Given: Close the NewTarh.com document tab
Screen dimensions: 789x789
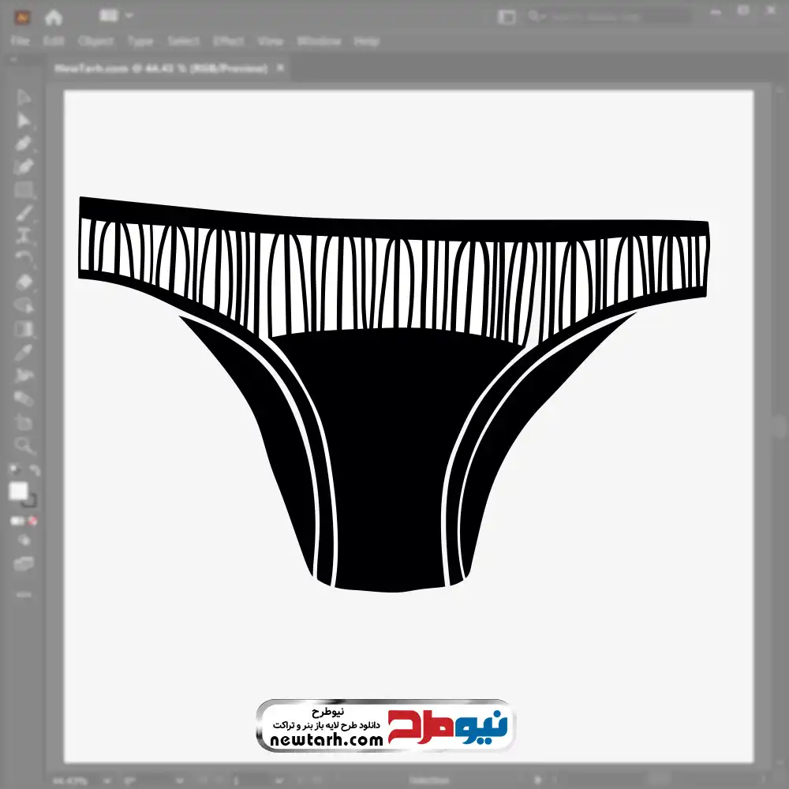Looking at the screenshot, I should click(x=279, y=69).
